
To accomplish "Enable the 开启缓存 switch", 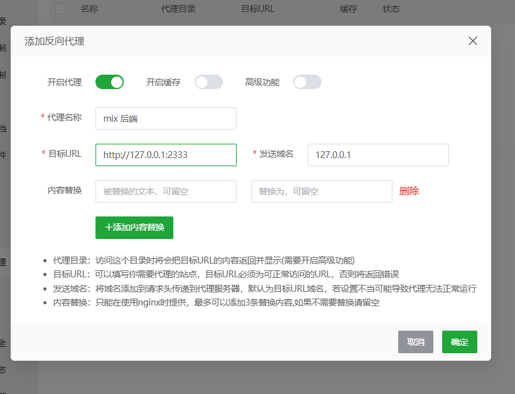I will click(209, 82).
